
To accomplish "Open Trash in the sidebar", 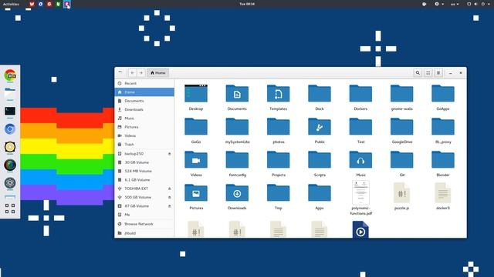I will [144, 145].
